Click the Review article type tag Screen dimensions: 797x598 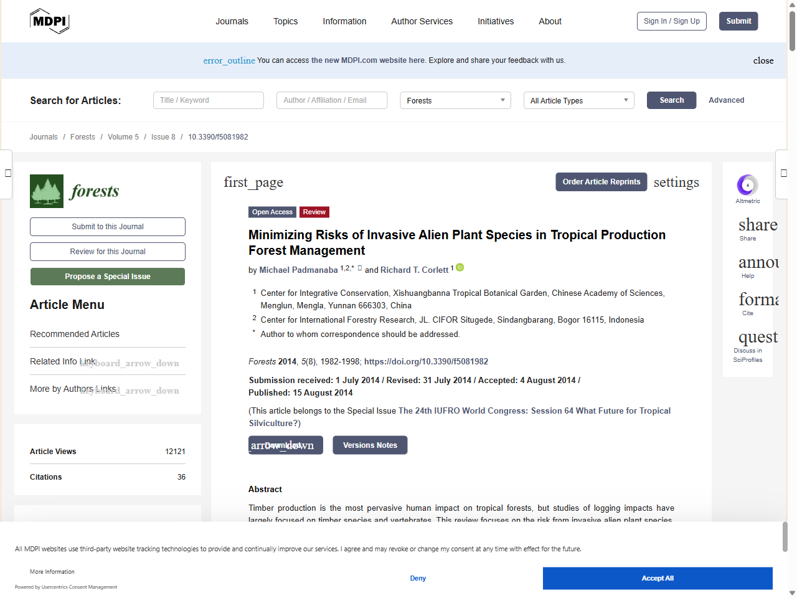click(314, 212)
